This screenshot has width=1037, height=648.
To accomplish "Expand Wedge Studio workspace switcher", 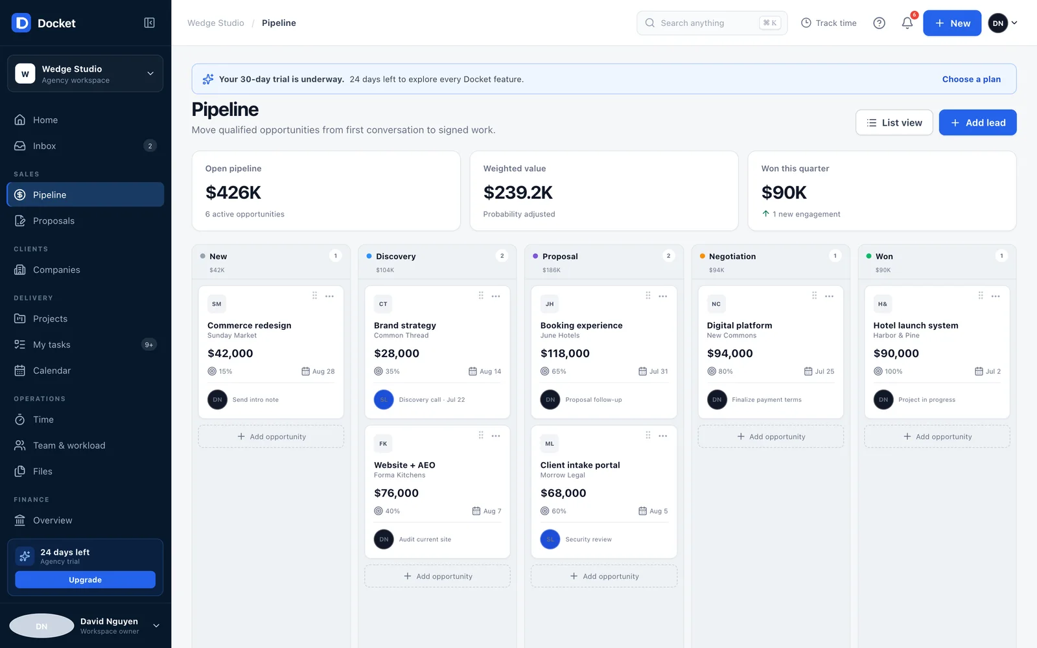I will (x=85, y=74).
